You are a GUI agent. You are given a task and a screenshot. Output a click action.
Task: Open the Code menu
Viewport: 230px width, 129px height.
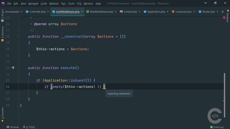tap(44, 4)
